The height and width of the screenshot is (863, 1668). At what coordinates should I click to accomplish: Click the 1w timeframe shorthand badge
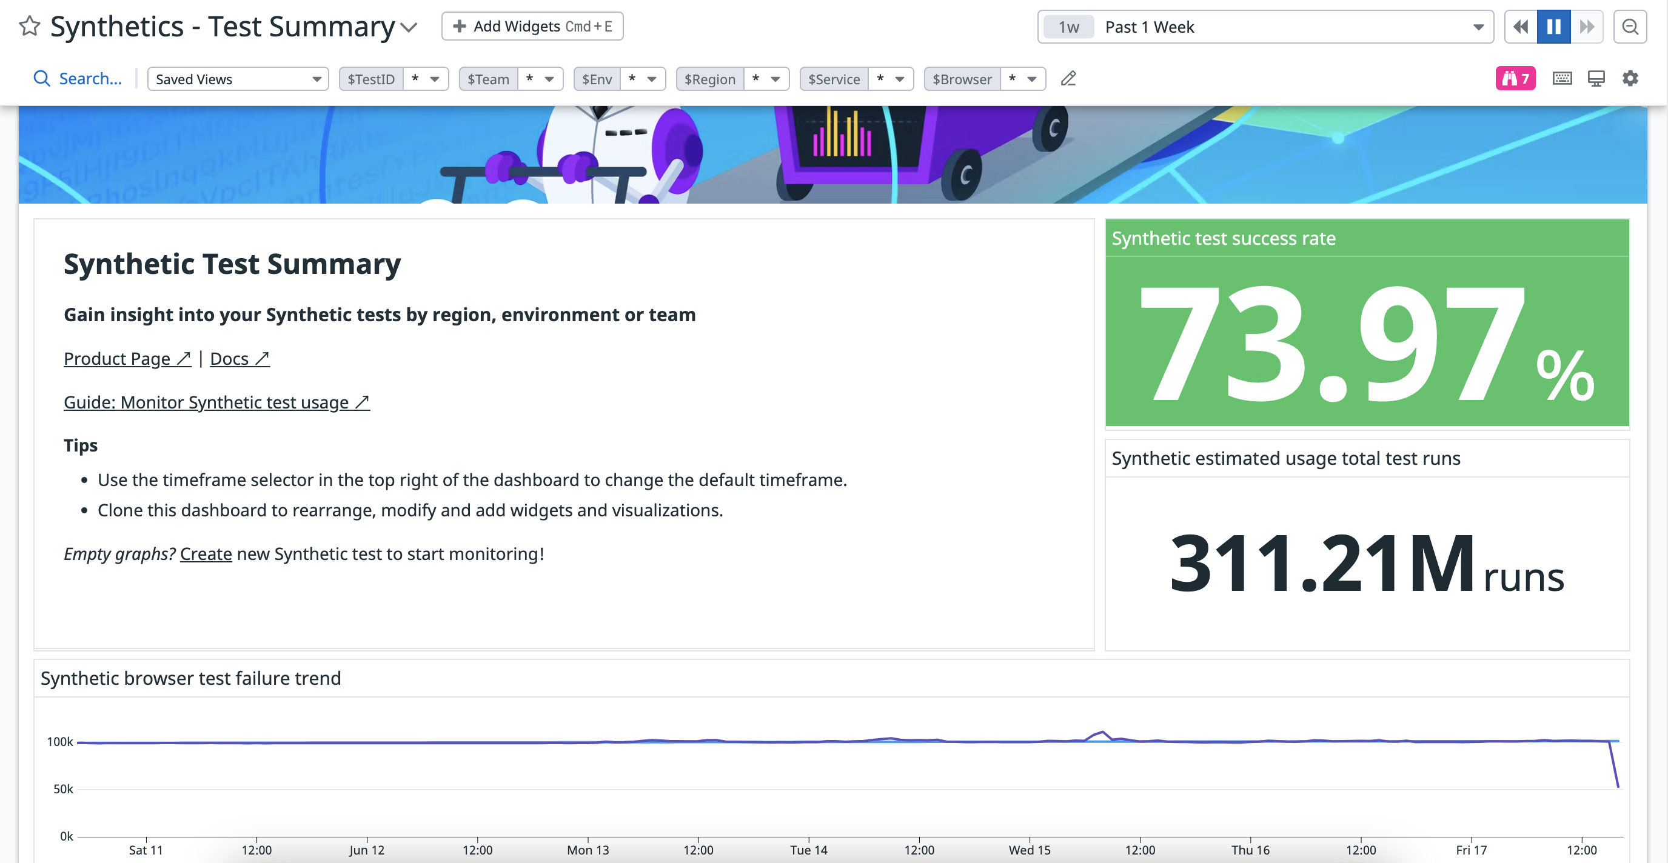(x=1068, y=27)
